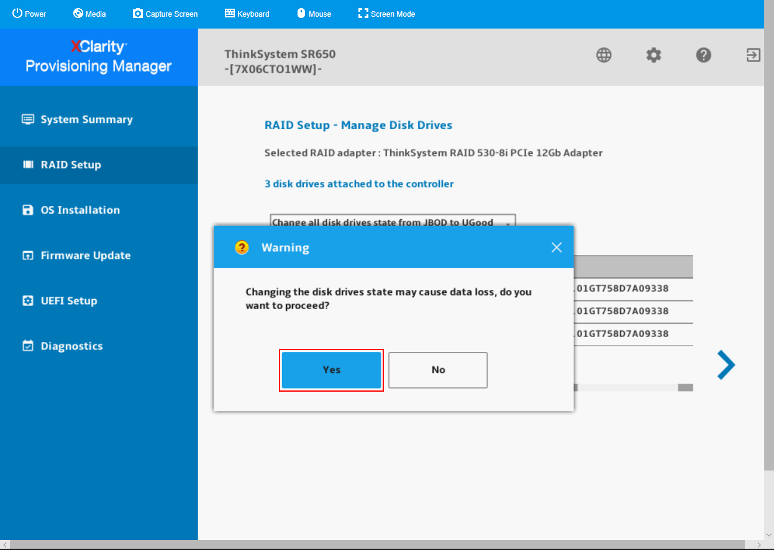Screen dimensions: 774x550
Task: Expand the disk drives state dropdown
Action: point(393,221)
